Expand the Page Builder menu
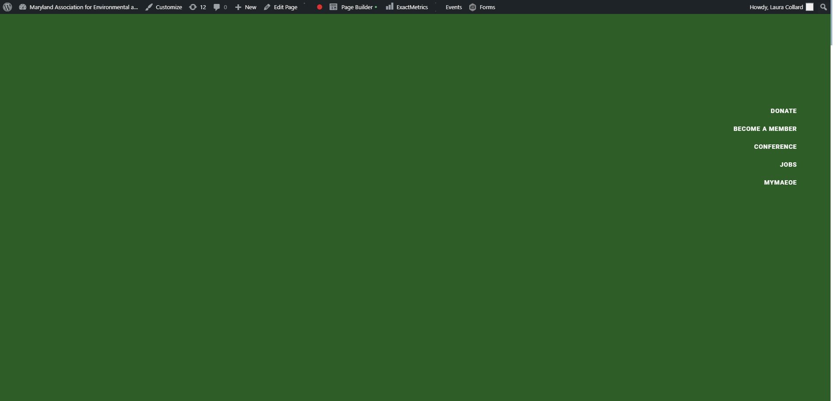This screenshot has height=401, width=838. coord(353,7)
